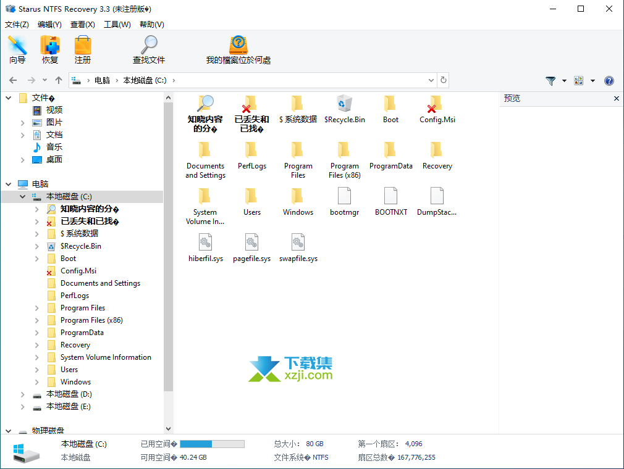Collapse the 本地磁盘 (C:) tree node
The width and height of the screenshot is (624, 469).
(x=23, y=197)
